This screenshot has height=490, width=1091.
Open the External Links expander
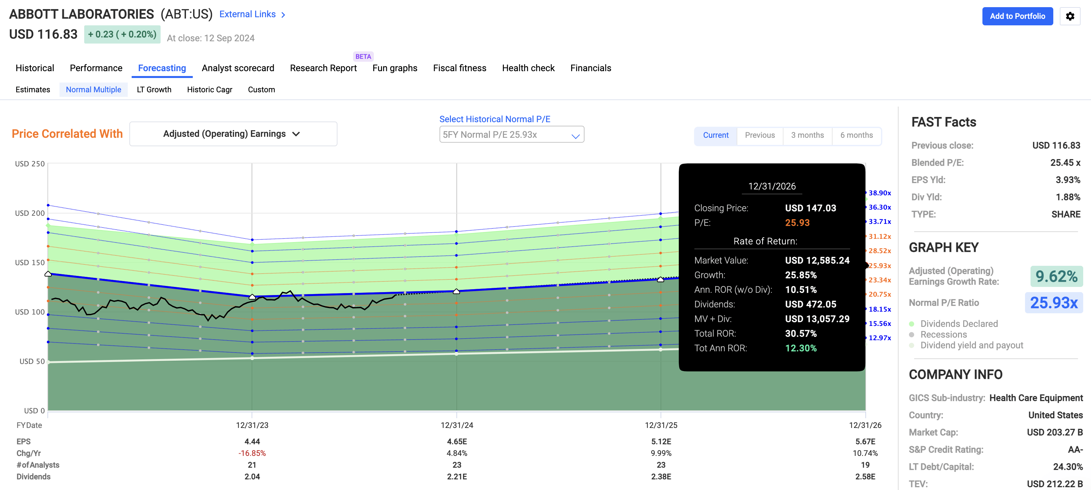coord(247,14)
